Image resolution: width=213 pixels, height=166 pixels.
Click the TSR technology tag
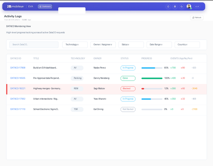coord(77,109)
